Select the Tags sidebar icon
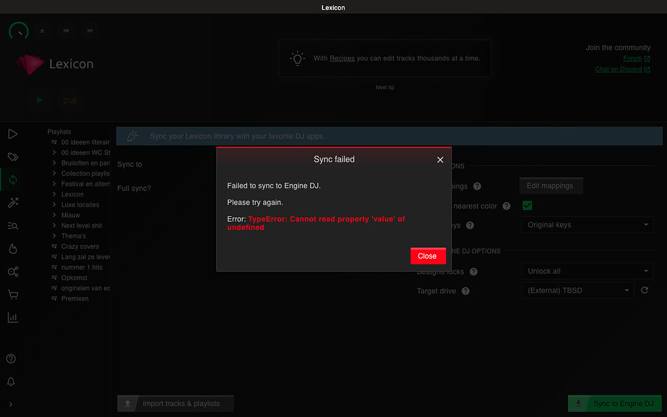This screenshot has width=667, height=417. tap(12, 156)
